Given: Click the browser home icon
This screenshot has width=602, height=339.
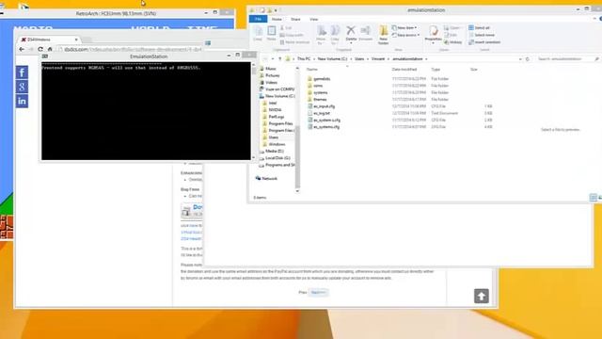Looking at the screenshot, I should point(50,49).
